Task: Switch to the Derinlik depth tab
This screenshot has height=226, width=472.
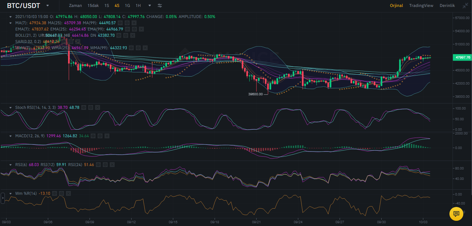Action: pyautogui.click(x=447, y=6)
